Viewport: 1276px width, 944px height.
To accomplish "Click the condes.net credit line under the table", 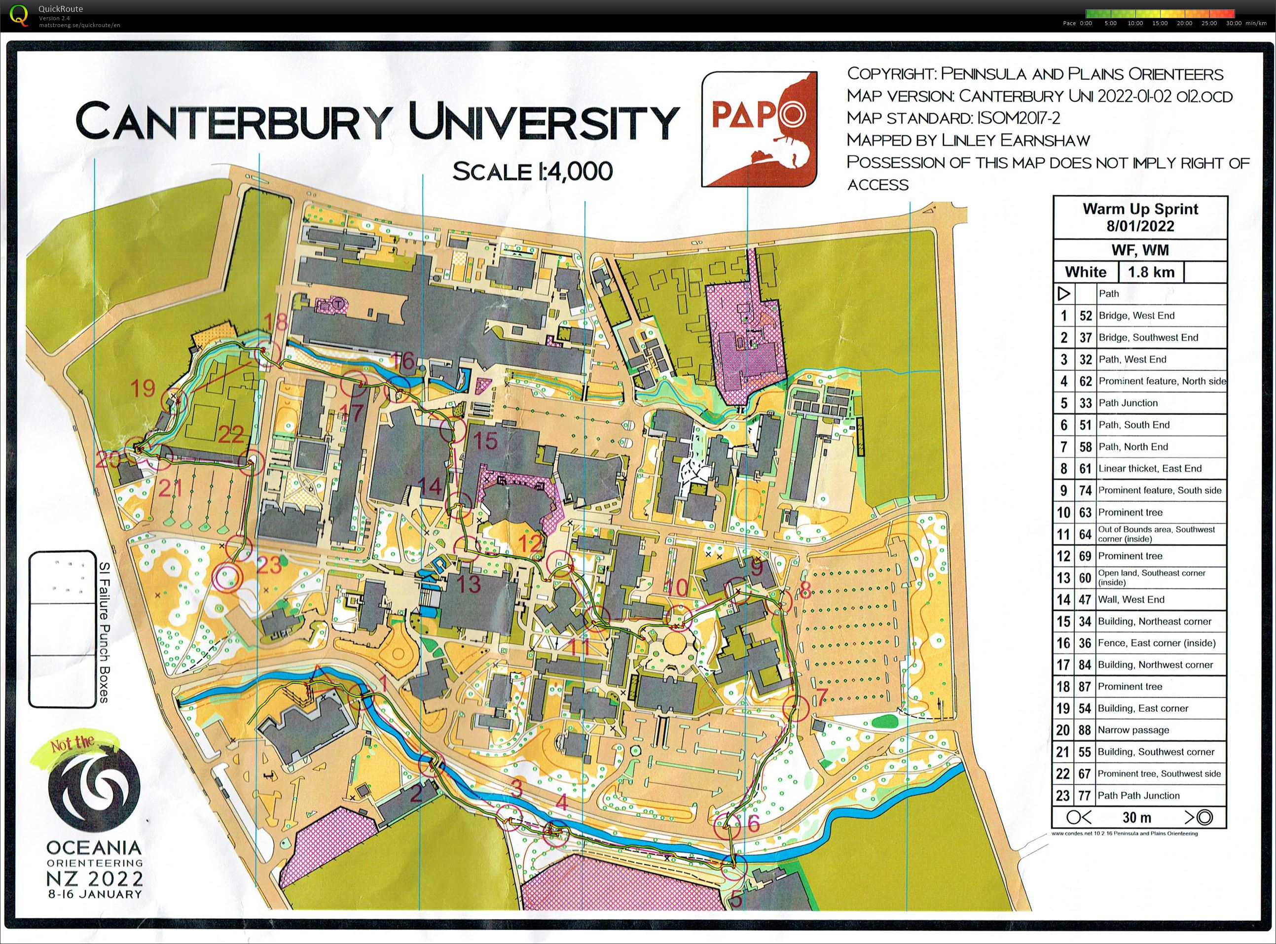I will (x=1125, y=834).
